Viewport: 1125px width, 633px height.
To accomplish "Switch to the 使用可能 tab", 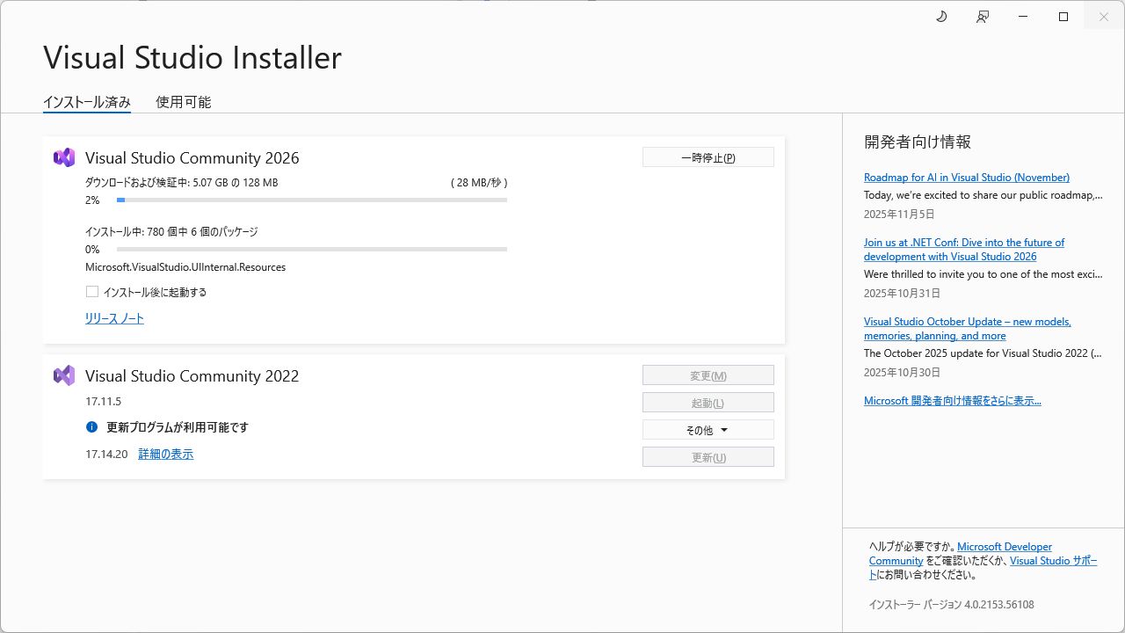I will 183,102.
